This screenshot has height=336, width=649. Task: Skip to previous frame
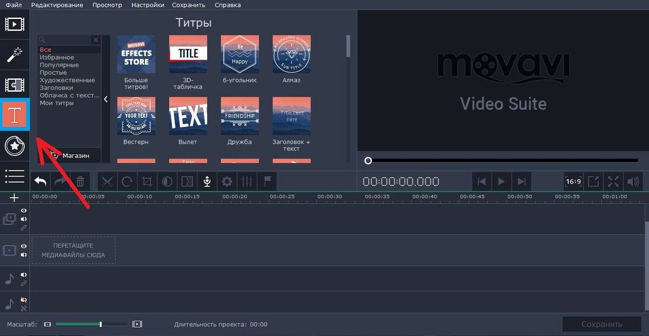click(482, 182)
